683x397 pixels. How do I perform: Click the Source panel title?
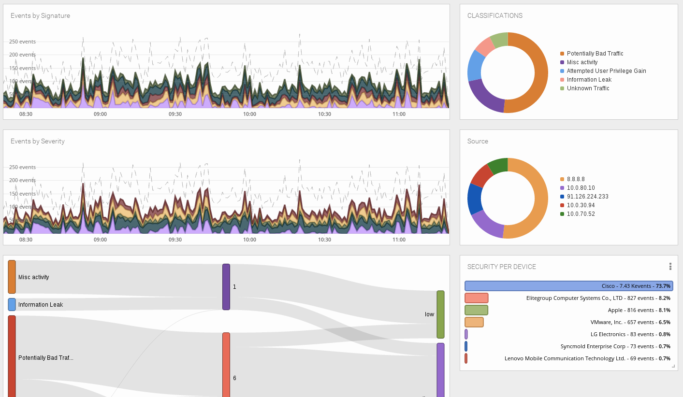[x=478, y=142]
